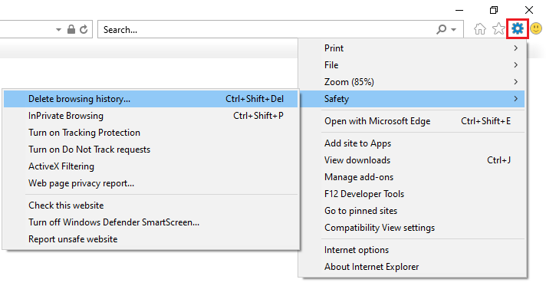The height and width of the screenshot is (286, 546).
Task: Restore down the browser window
Action: [494, 10]
